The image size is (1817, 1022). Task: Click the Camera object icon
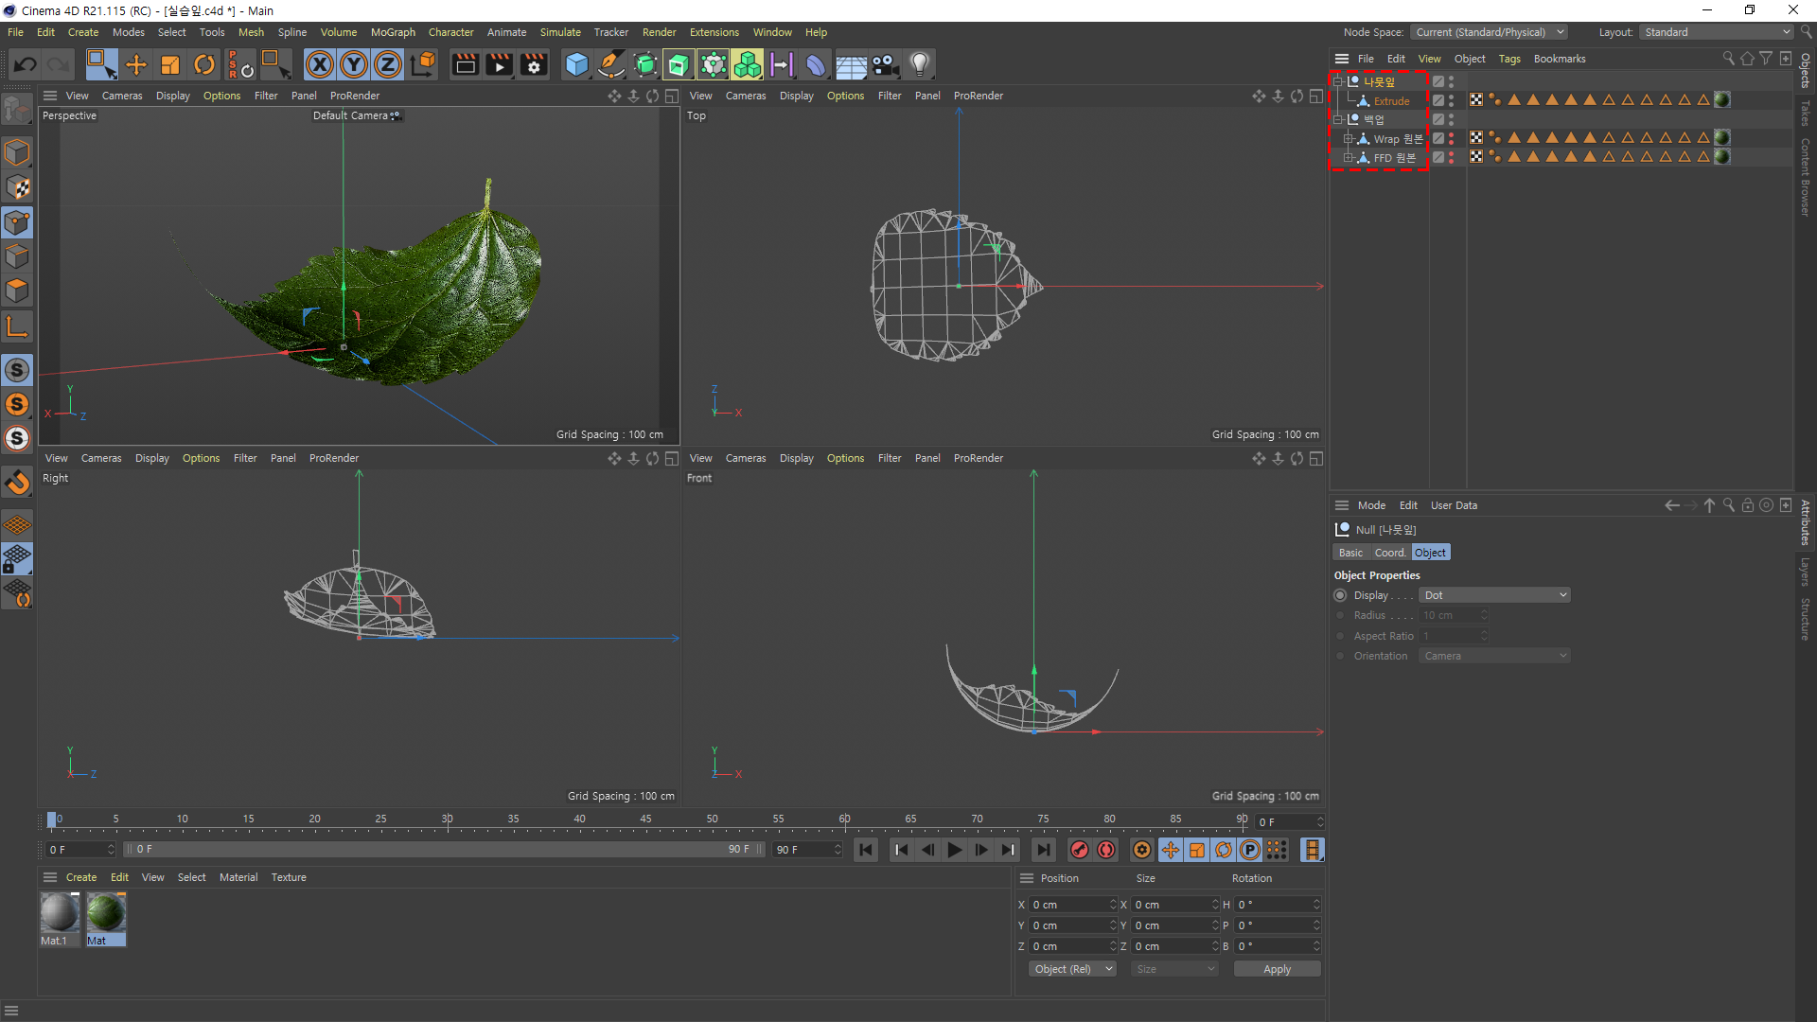(885, 64)
